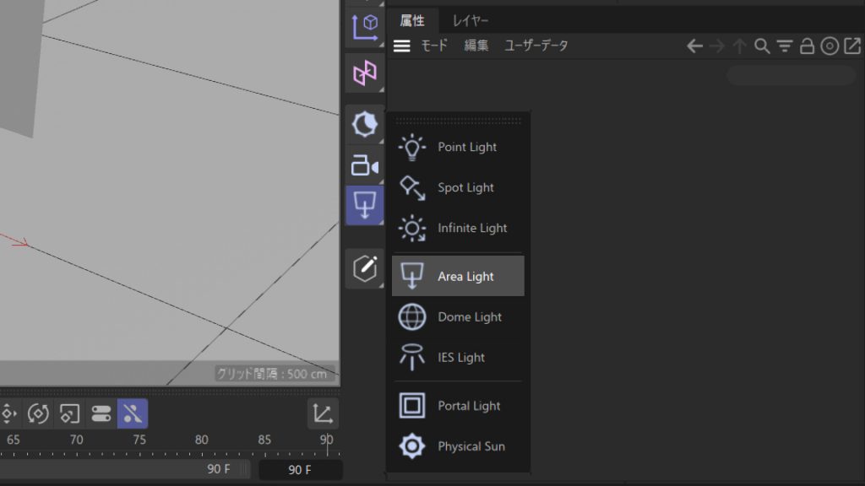This screenshot has height=486, width=865.
Task: Add an Infinite Light
Action: pos(473,228)
